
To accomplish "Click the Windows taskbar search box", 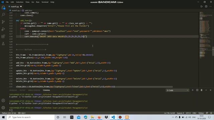I will click(31, 117).
